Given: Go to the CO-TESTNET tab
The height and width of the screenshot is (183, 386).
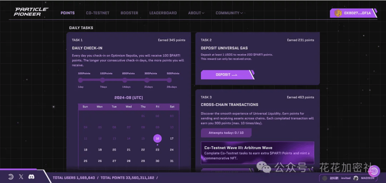Looking at the screenshot, I should tap(98, 13).
